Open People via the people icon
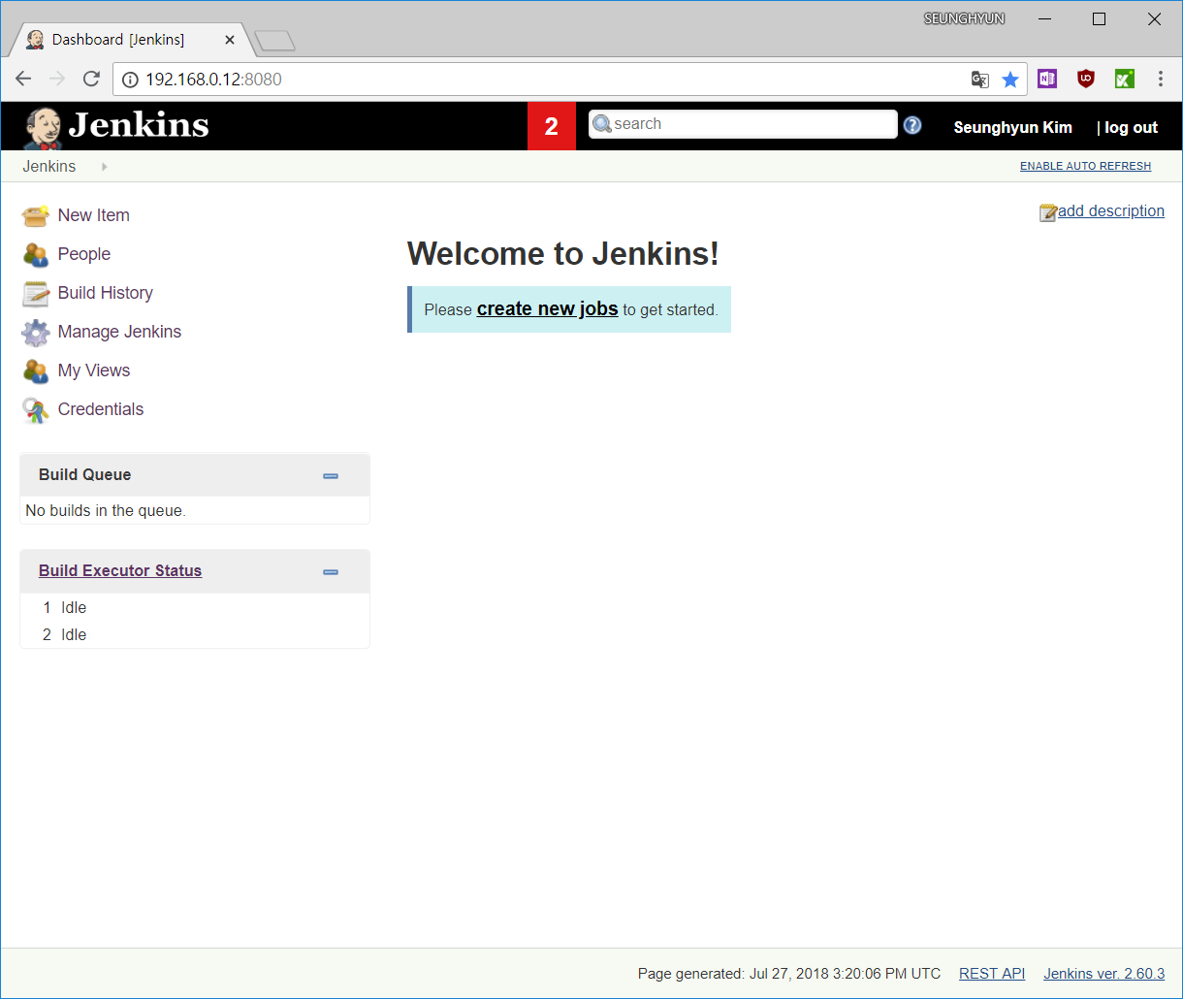 [x=35, y=253]
